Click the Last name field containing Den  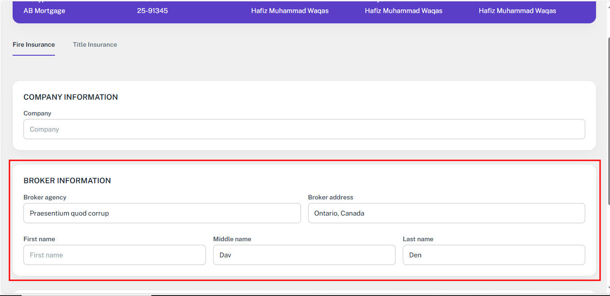[x=493, y=255]
